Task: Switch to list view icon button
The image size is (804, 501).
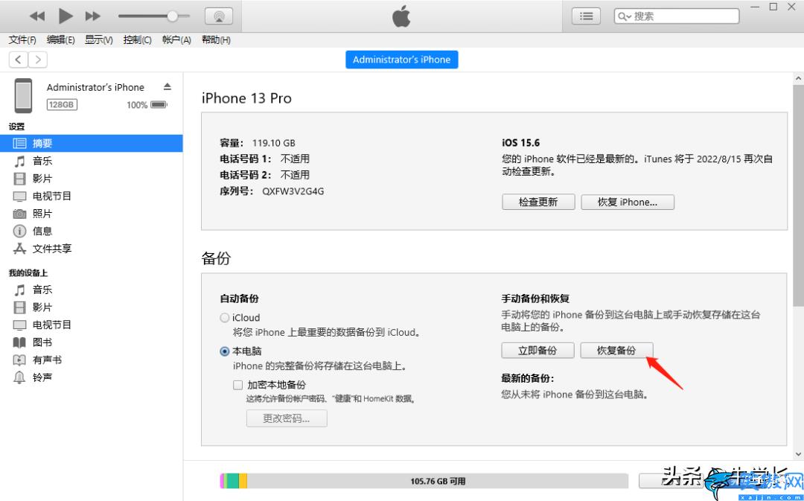Action: pos(586,16)
